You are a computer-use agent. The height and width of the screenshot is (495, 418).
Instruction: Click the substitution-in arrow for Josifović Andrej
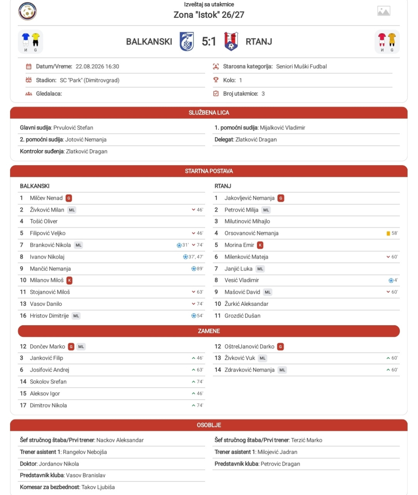click(x=194, y=370)
